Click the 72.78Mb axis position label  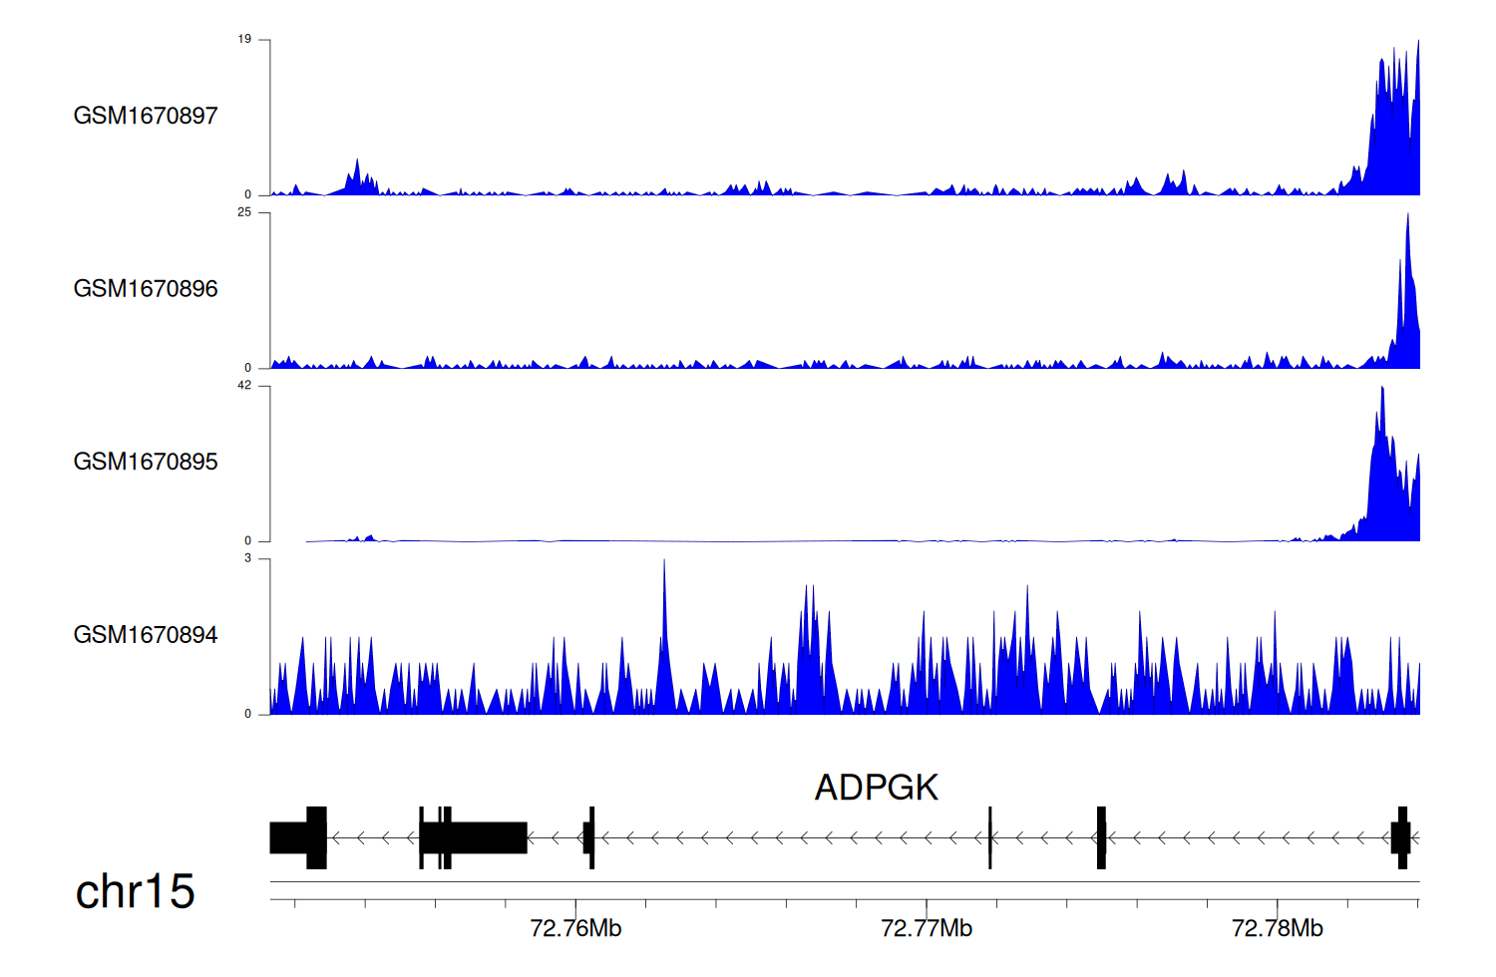1277,929
